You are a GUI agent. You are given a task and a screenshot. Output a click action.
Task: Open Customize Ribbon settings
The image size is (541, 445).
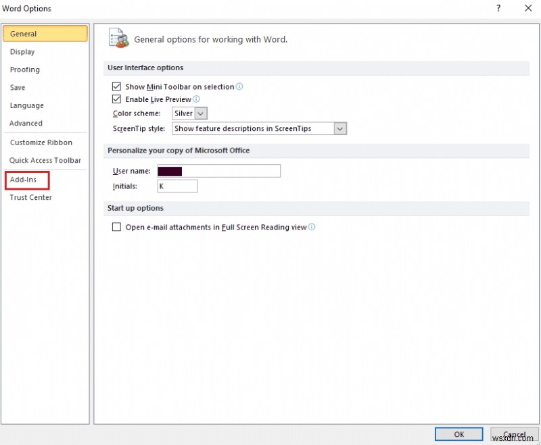[41, 142]
